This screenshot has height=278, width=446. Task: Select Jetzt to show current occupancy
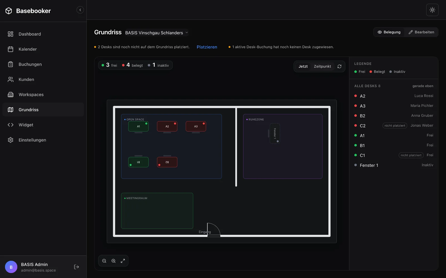point(303,66)
